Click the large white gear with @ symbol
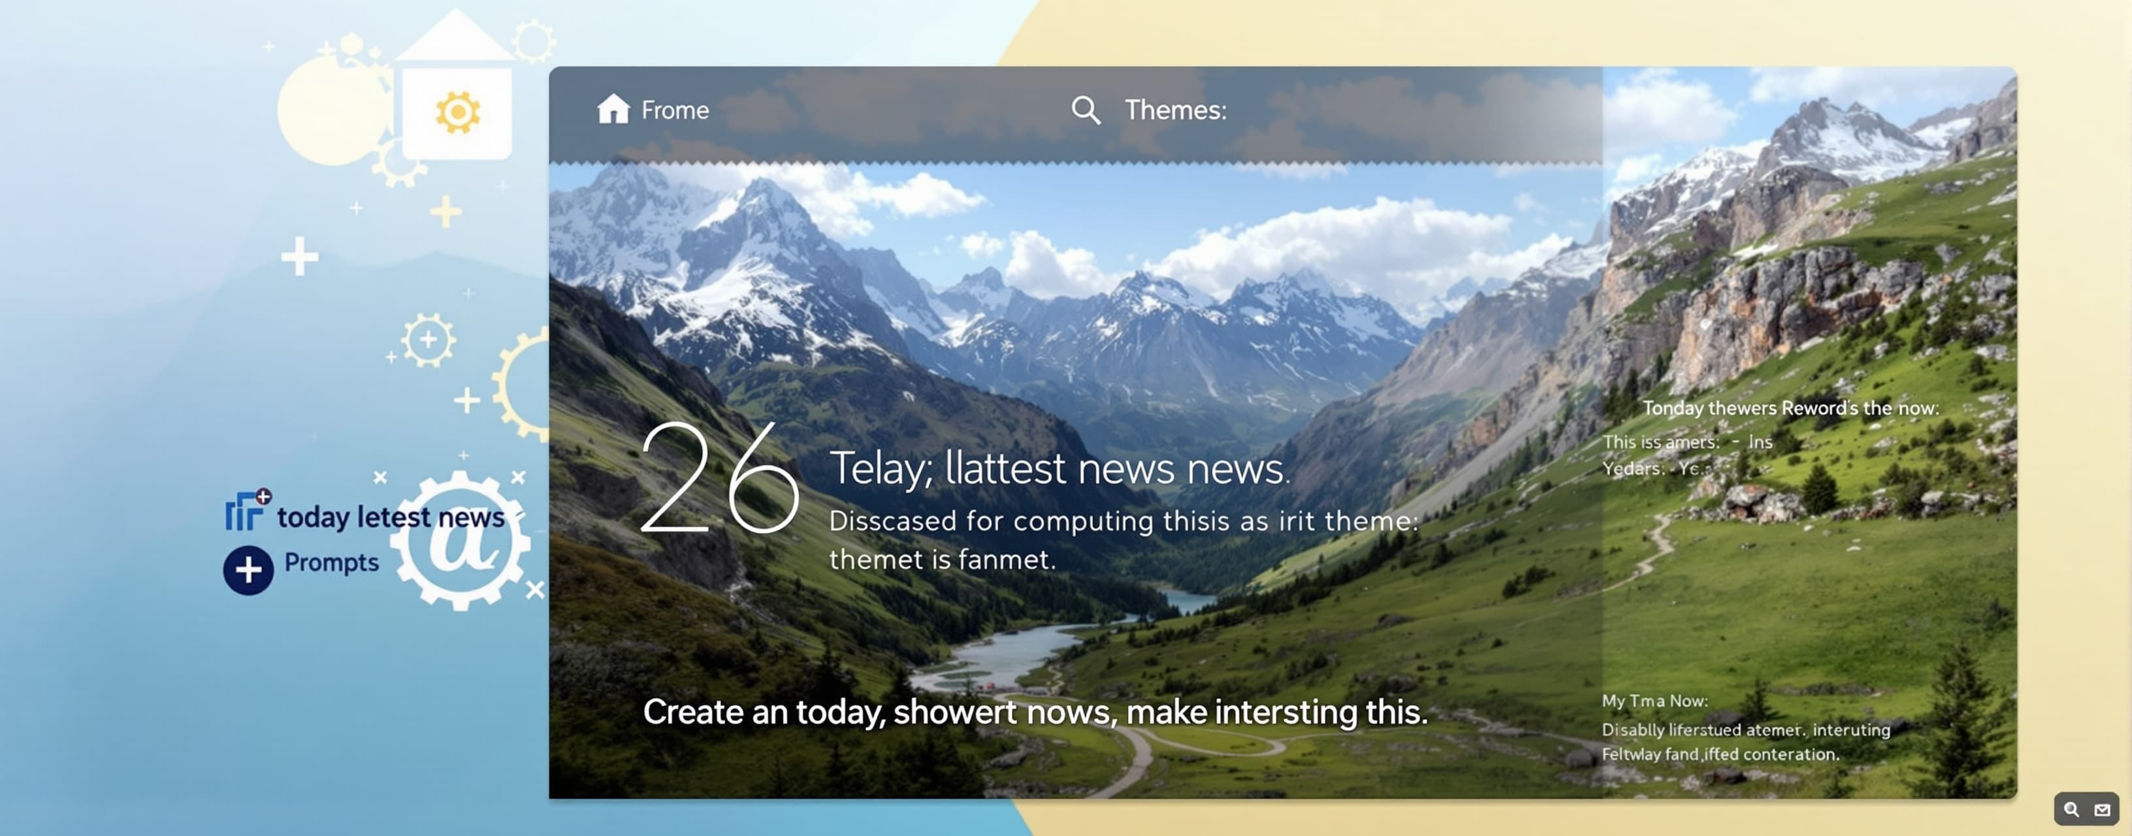The height and width of the screenshot is (836, 2132). (460, 541)
